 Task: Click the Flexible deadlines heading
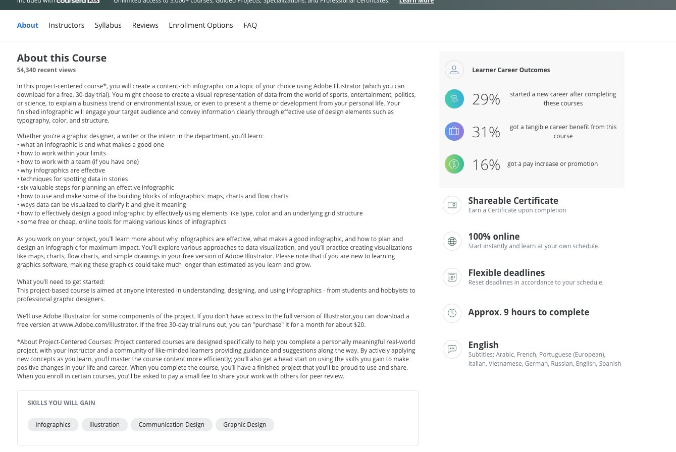click(506, 273)
